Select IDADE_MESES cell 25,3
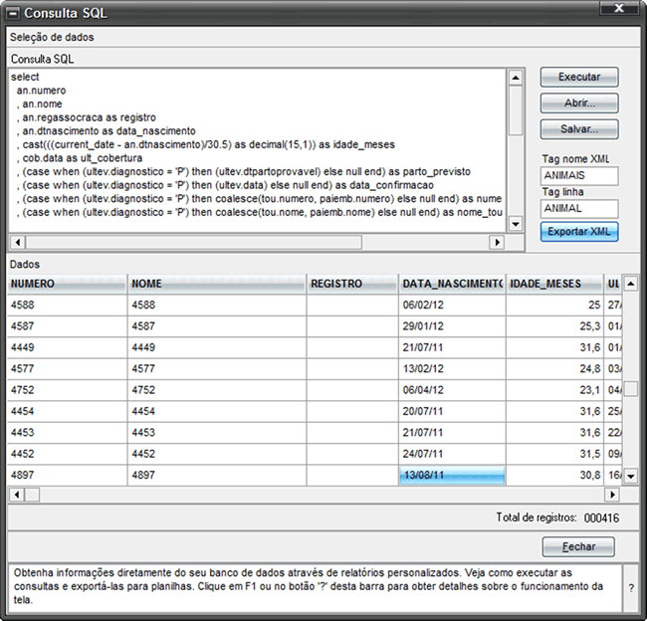The height and width of the screenshot is (621, 647). [554, 326]
